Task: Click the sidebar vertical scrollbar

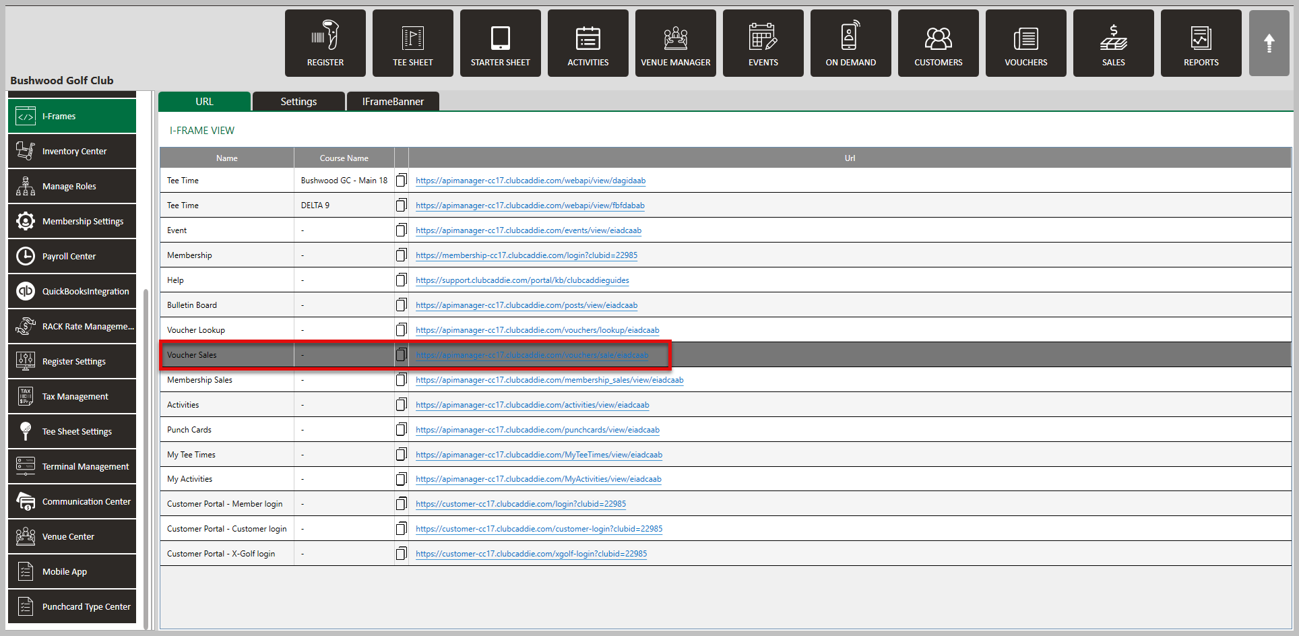Action: (x=147, y=458)
